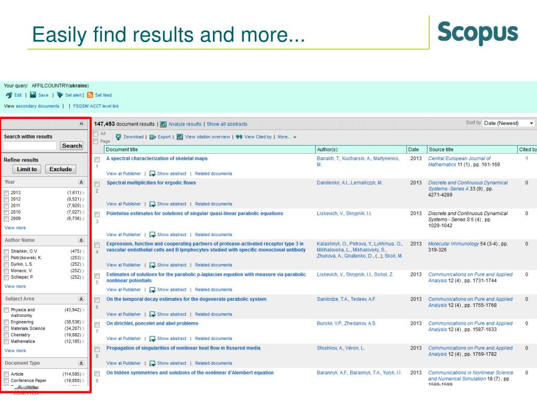Collapse the refine sidebar with double-arrow icon
Image resolution: width=537 pixels, height=403 pixels.
point(81,124)
